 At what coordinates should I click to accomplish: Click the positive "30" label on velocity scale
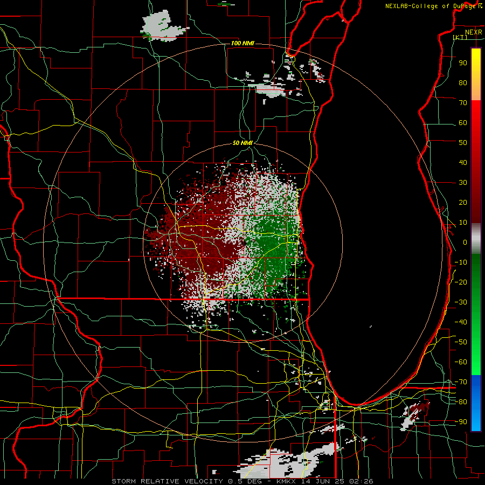(463, 183)
